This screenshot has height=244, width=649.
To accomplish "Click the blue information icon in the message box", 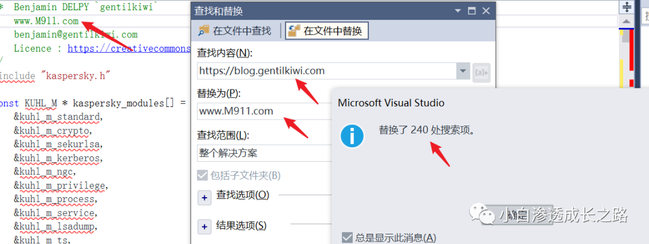I will pyautogui.click(x=352, y=135).
